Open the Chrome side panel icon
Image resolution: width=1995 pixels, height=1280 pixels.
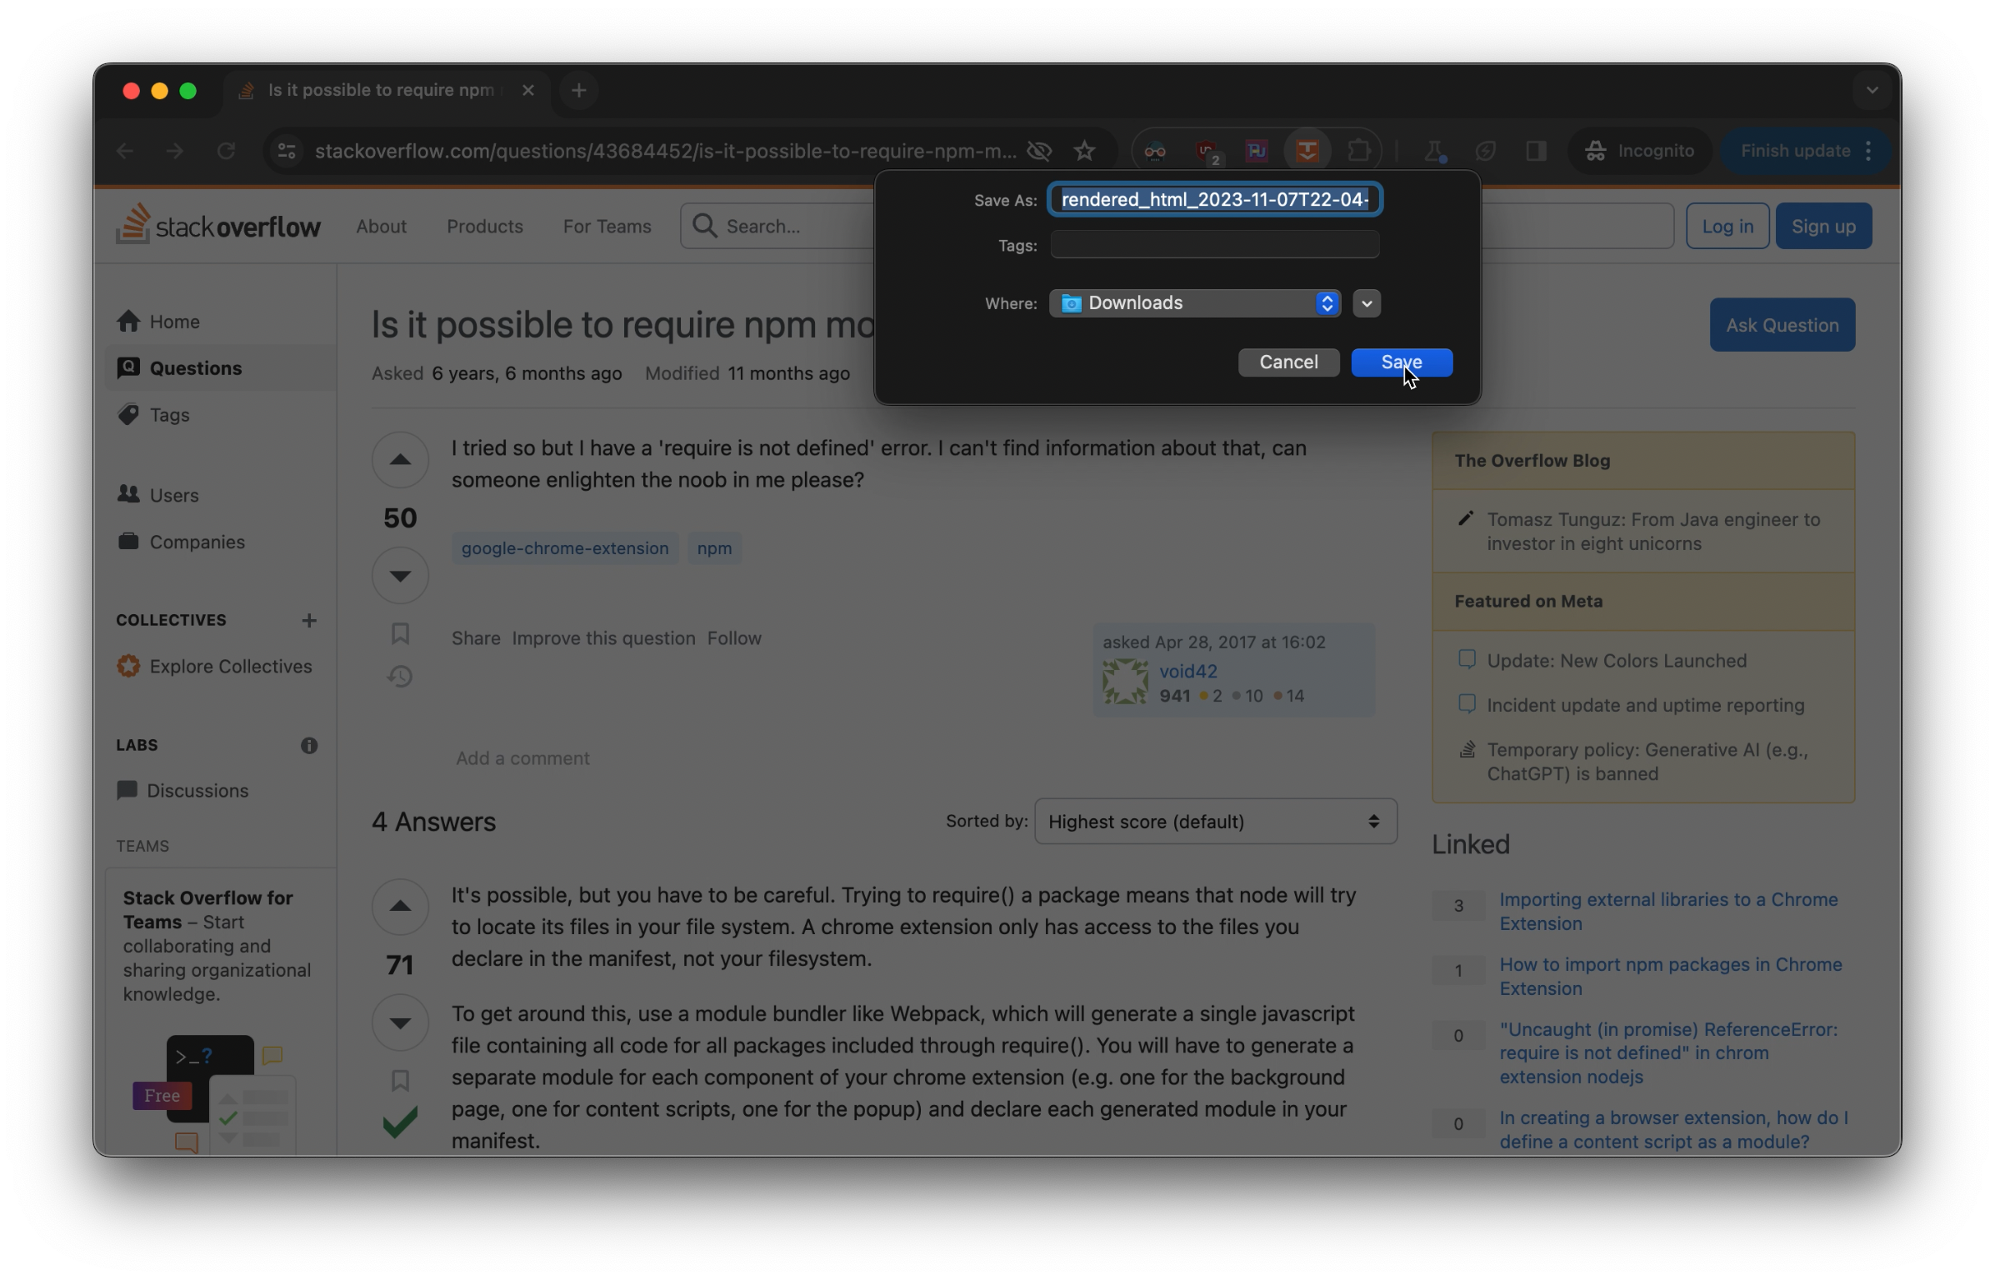(1536, 151)
